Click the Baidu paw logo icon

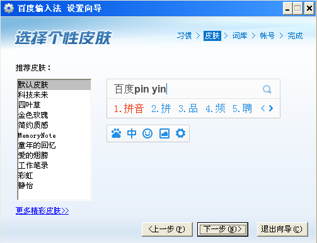116,133
